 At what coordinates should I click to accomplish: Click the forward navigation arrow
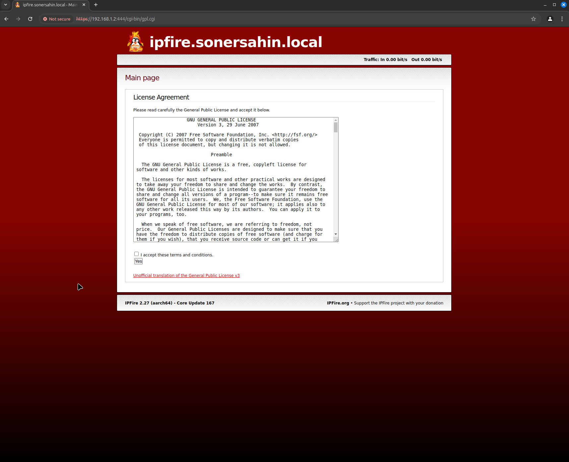pyautogui.click(x=18, y=19)
